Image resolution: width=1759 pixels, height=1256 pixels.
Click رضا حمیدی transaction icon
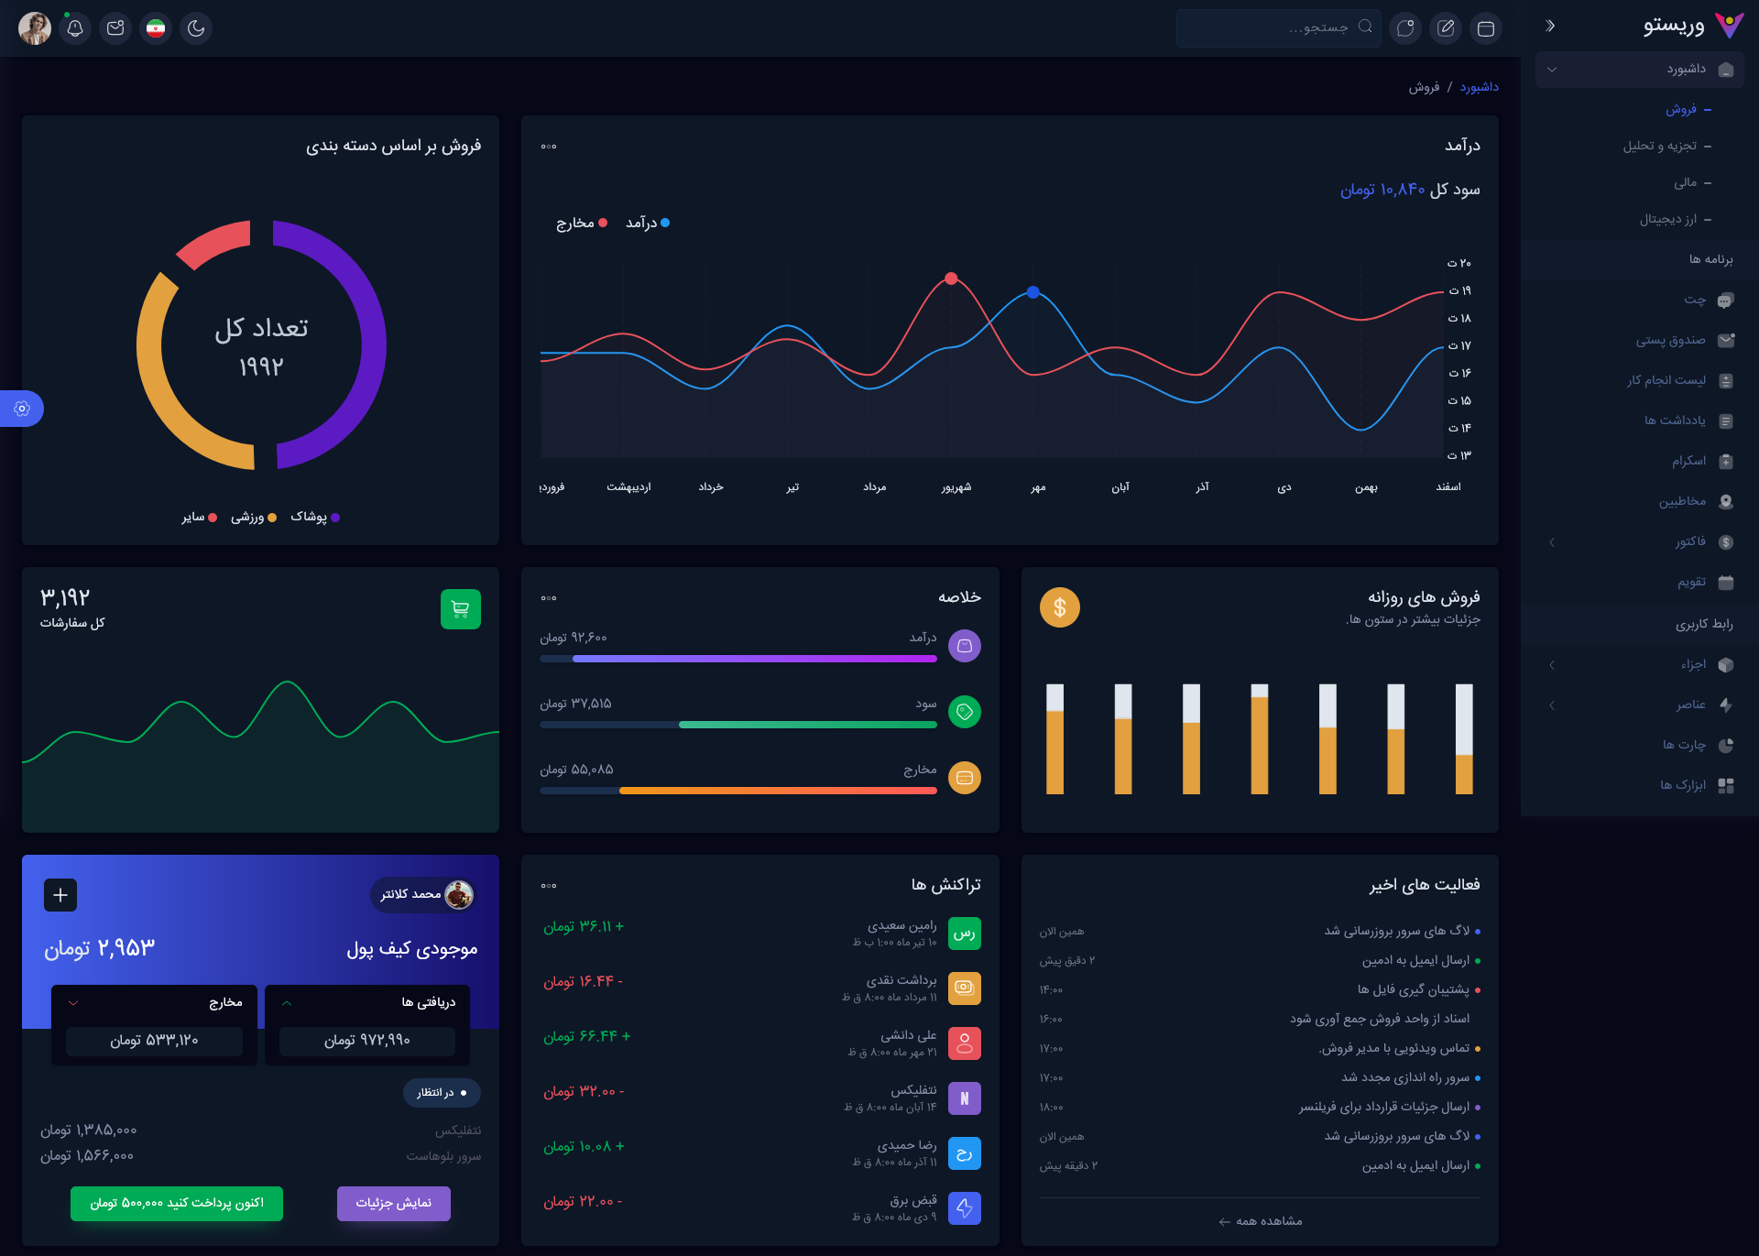(x=965, y=1153)
